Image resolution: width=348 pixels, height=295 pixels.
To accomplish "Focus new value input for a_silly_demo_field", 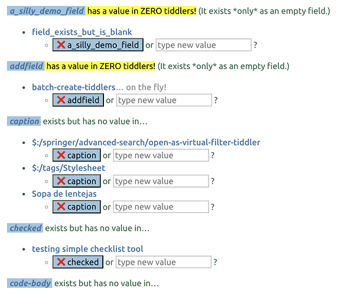I will pyautogui.click(x=204, y=45).
